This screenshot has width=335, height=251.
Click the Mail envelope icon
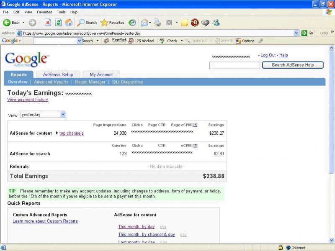pyautogui.click(x=144, y=23)
